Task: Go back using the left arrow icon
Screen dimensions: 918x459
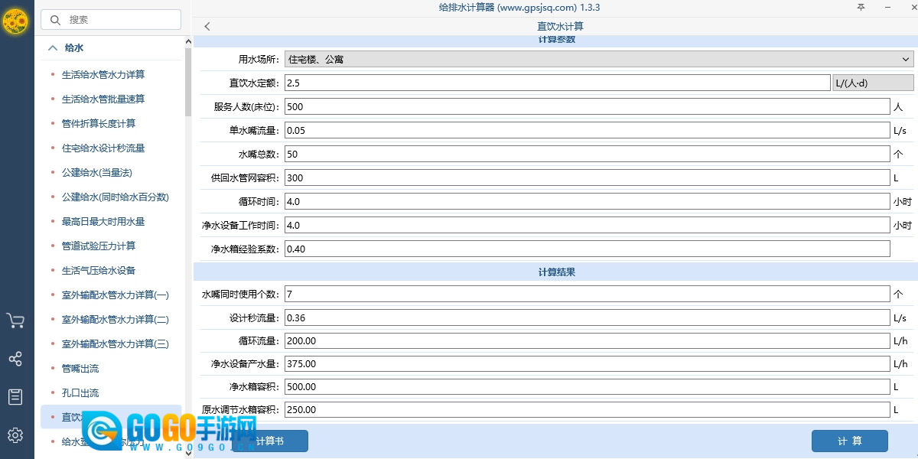Action: [207, 27]
